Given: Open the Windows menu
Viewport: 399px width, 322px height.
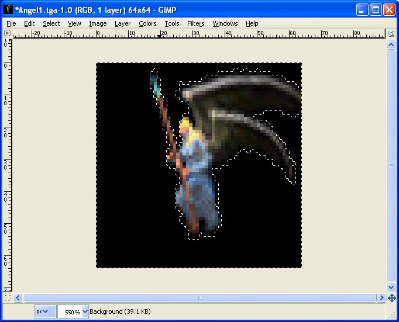Looking at the screenshot, I should [225, 23].
